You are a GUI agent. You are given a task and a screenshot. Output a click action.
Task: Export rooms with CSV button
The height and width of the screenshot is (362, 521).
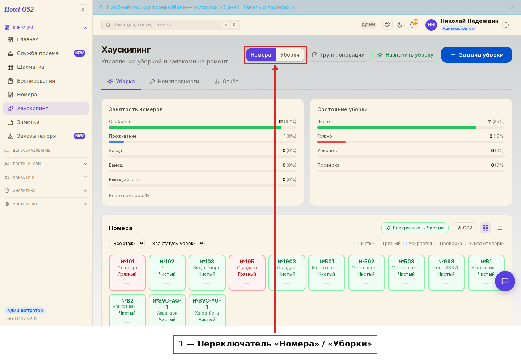(x=464, y=228)
